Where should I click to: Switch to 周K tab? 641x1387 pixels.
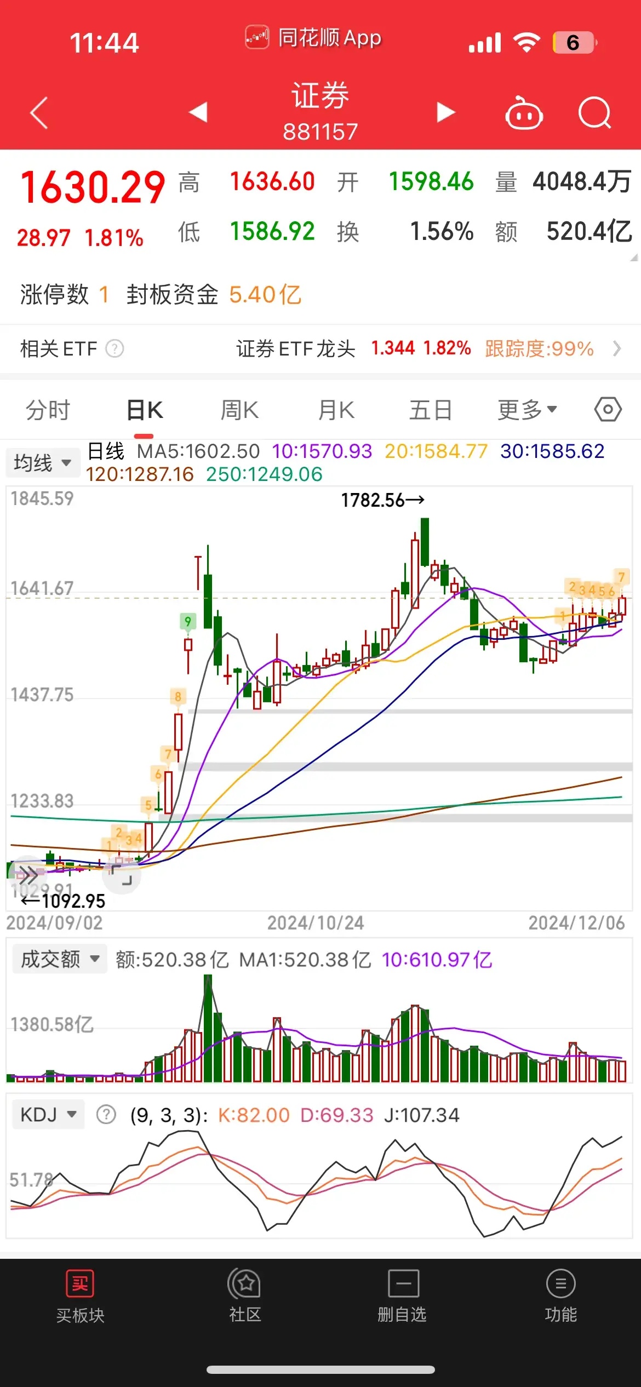coord(239,410)
